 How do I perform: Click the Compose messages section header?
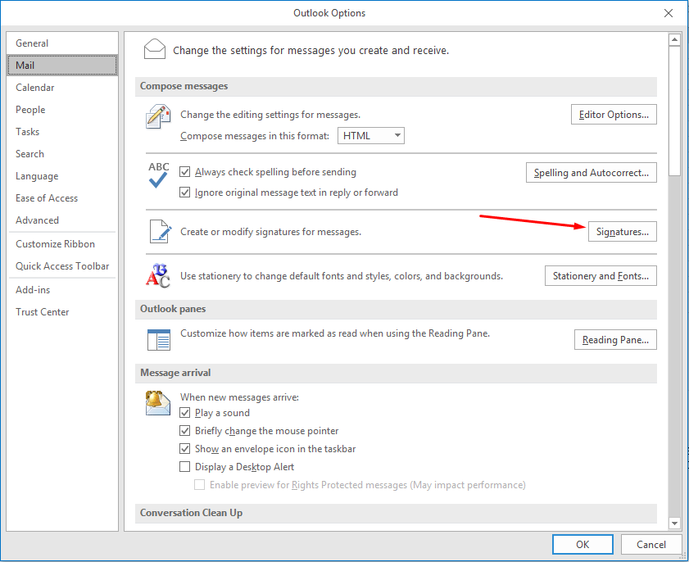396,86
